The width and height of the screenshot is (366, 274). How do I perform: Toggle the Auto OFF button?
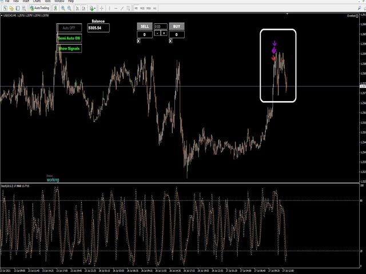click(69, 27)
